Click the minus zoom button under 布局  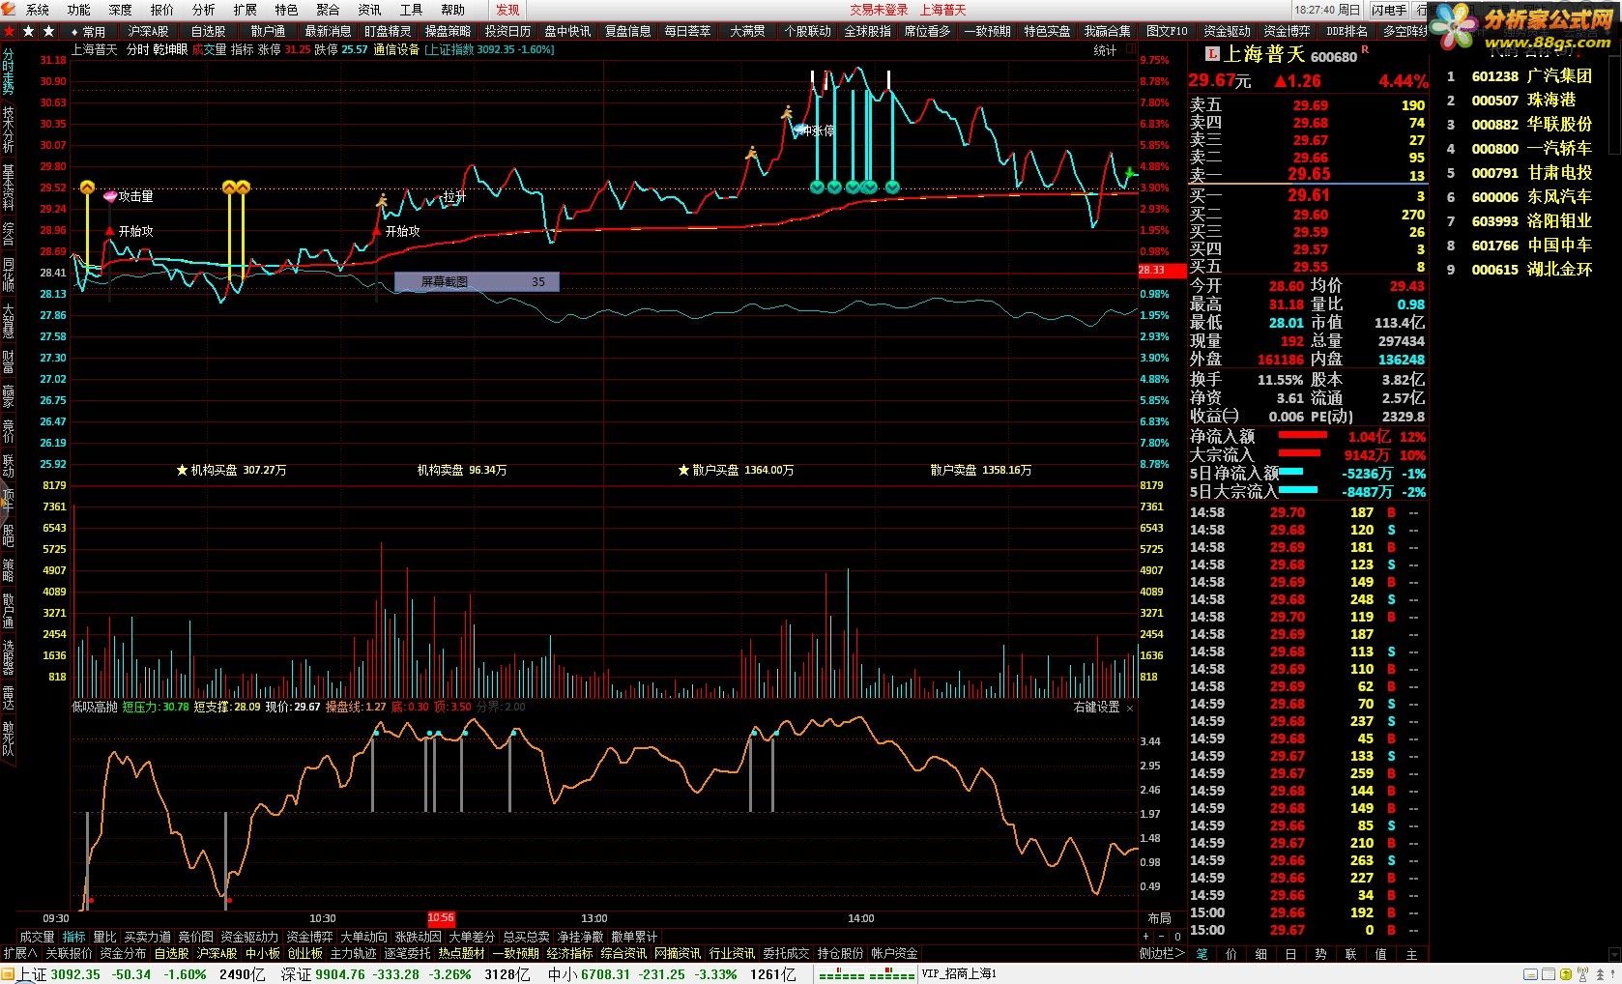1162,936
